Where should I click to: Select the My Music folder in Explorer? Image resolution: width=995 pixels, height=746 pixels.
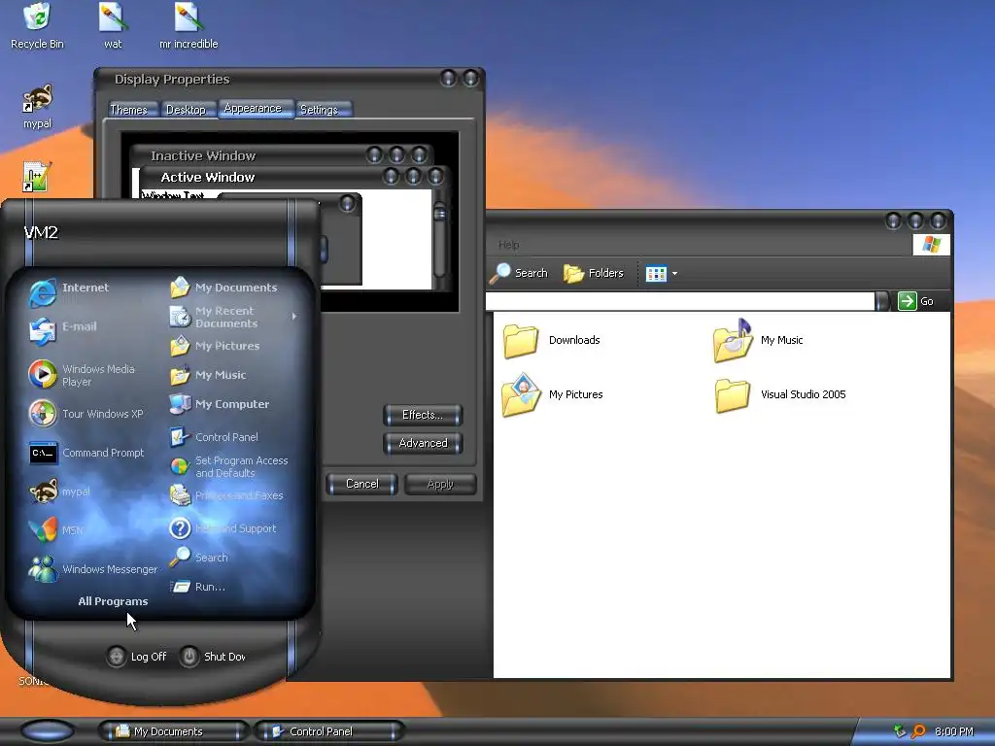click(x=758, y=341)
